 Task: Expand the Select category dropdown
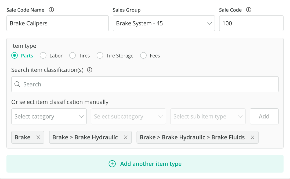[49, 116]
